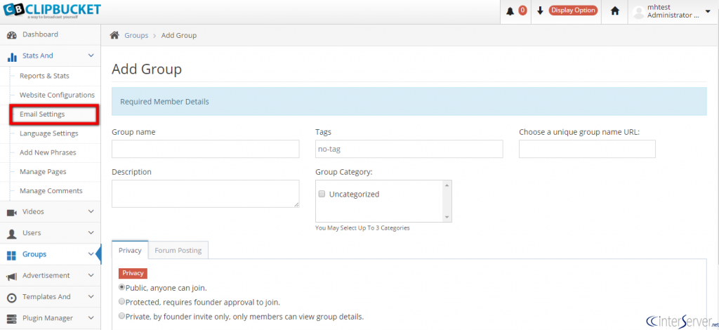Select the 'Public, anyone can join' radio
Screen dimensions: 719x330
(121, 287)
